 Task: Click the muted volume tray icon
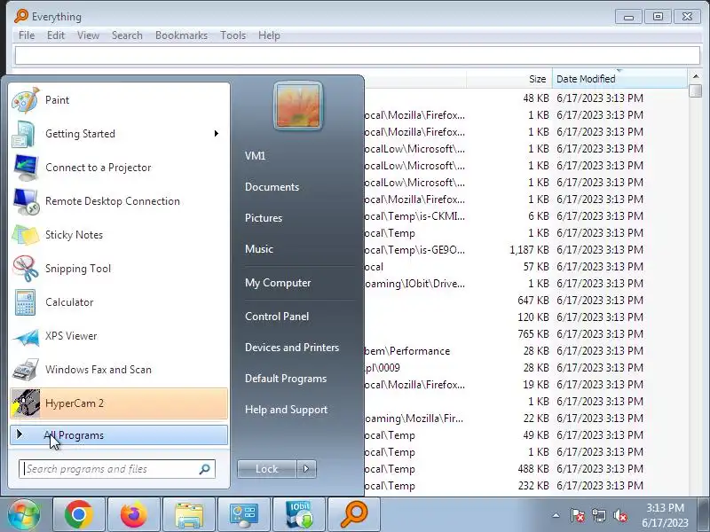(619, 515)
